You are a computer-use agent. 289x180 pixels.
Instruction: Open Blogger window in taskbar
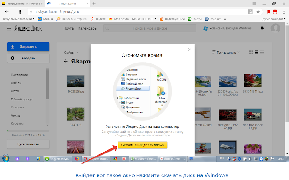click(57, 159)
